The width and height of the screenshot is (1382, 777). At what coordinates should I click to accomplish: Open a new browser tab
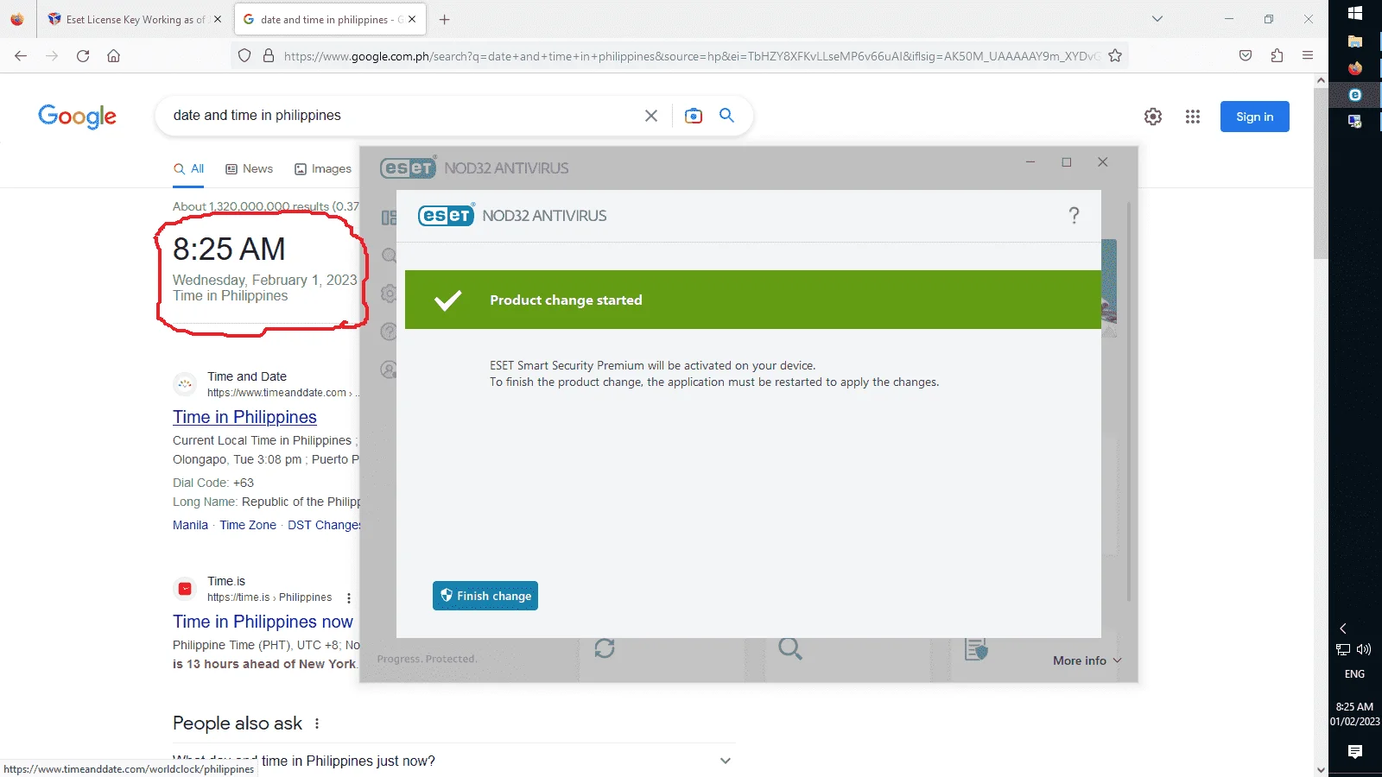[444, 19]
